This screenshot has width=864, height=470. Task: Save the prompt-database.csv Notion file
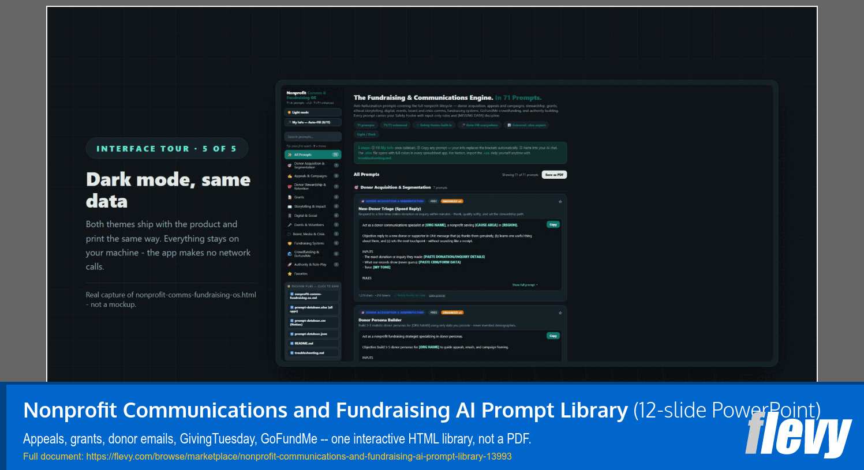(x=313, y=322)
